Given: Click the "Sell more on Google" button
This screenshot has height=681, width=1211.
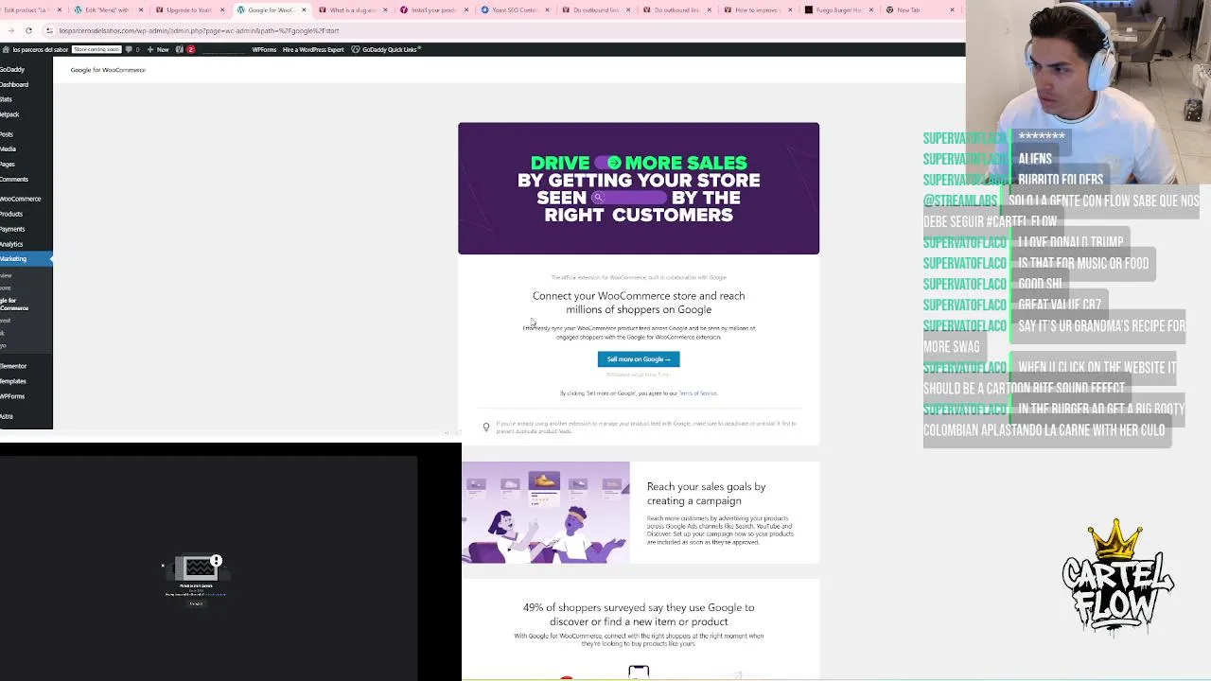Looking at the screenshot, I should click(639, 359).
